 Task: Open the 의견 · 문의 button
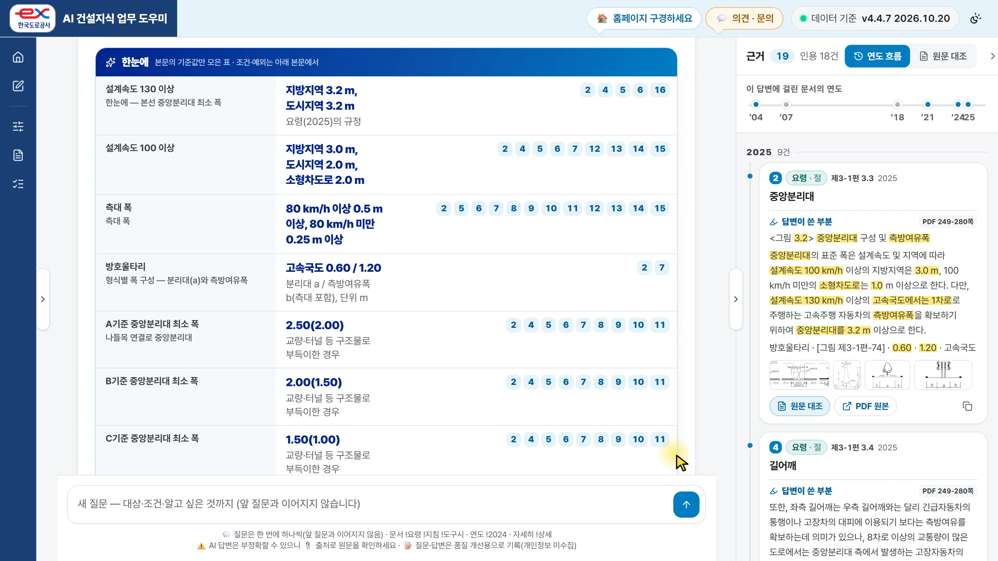744,18
